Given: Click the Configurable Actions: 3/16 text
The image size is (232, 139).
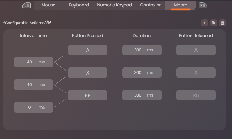Looking at the screenshot, I should [x=27, y=23].
